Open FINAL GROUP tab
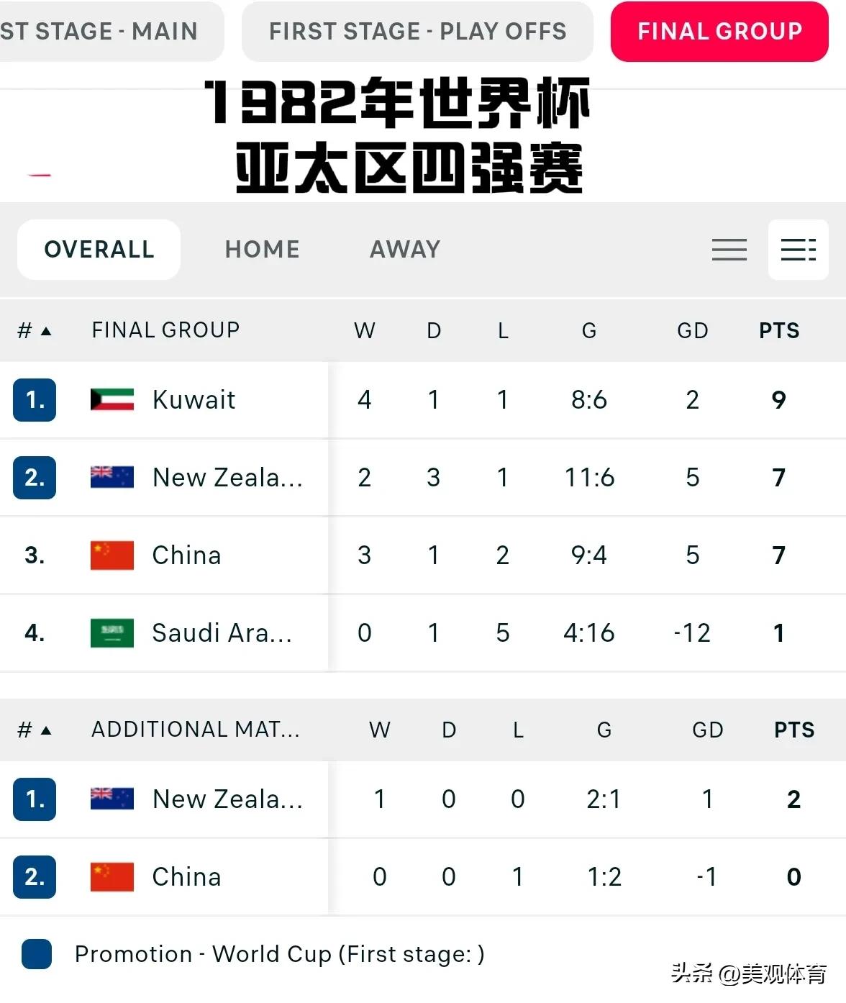Image resolution: width=846 pixels, height=1003 pixels. click(x=719, y=32)
